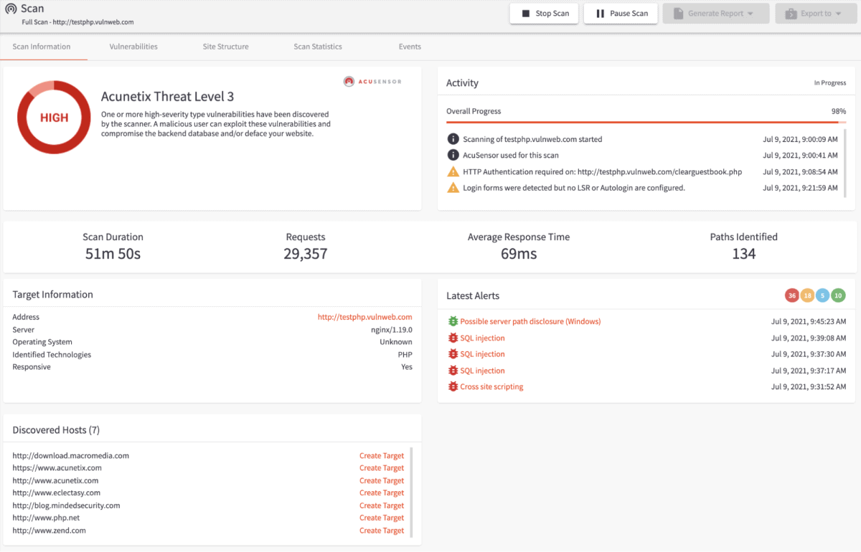Click the Acunetix Threat Level 3 heading
Image resolution: width=861 pixels, height=552 pixels.
tap(167, 97)
